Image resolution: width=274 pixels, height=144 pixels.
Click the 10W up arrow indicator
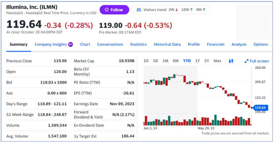(192, 10)
